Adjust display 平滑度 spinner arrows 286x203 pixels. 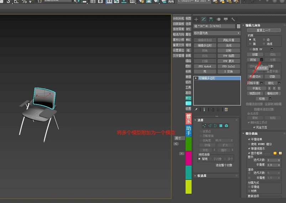click(x=279, y=165)
